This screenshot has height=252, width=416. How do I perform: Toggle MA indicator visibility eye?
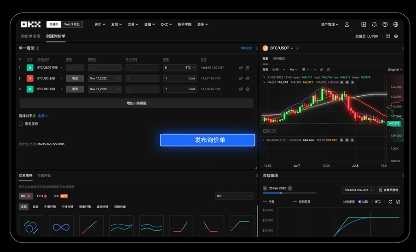pyautogui.click(x=342, y=82)
